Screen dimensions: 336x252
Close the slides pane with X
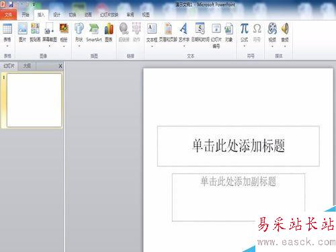tap(60, 66)
